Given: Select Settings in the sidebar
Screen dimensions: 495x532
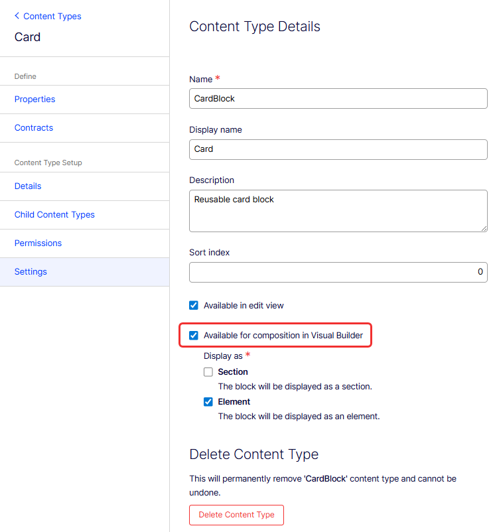Looking at the screenshot, I should click(x=31, y=271).
